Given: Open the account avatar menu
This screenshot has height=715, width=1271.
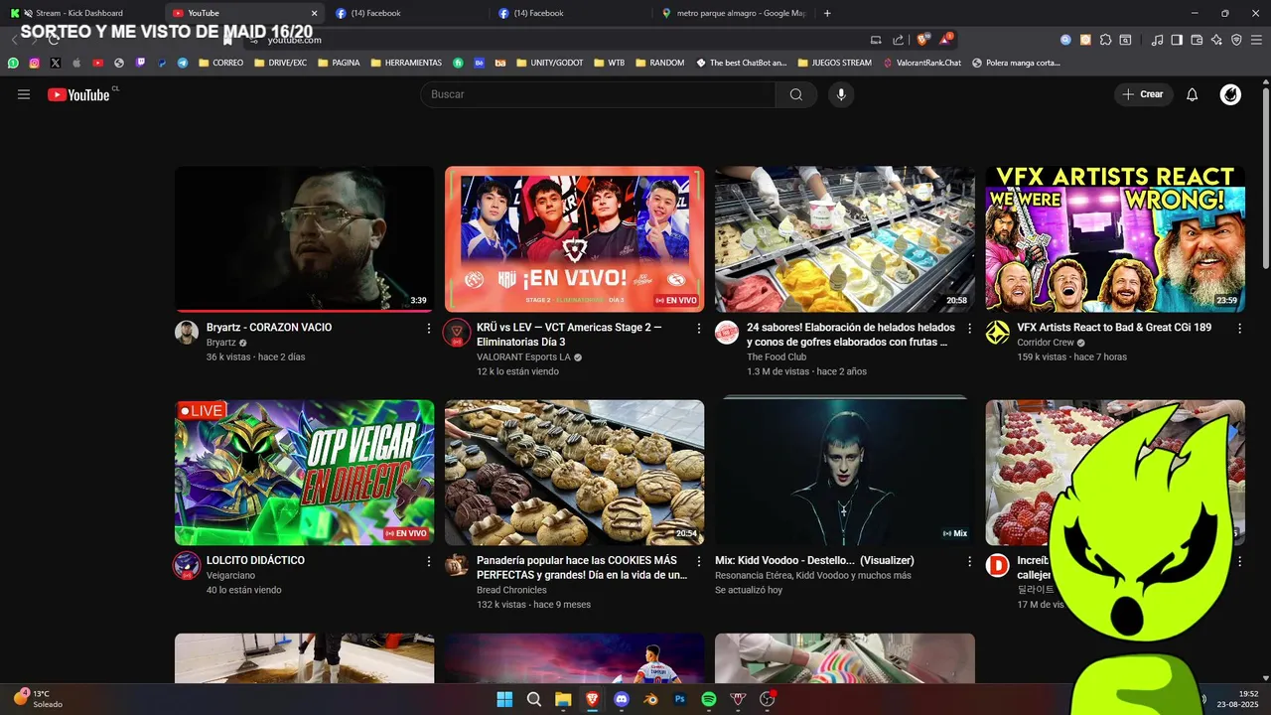Looking at the screenshot, I should pos(1230,94).
